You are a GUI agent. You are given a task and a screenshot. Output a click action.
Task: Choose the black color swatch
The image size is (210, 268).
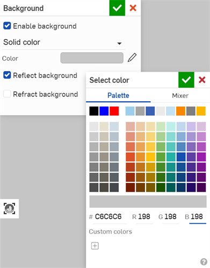coord(94,111)
